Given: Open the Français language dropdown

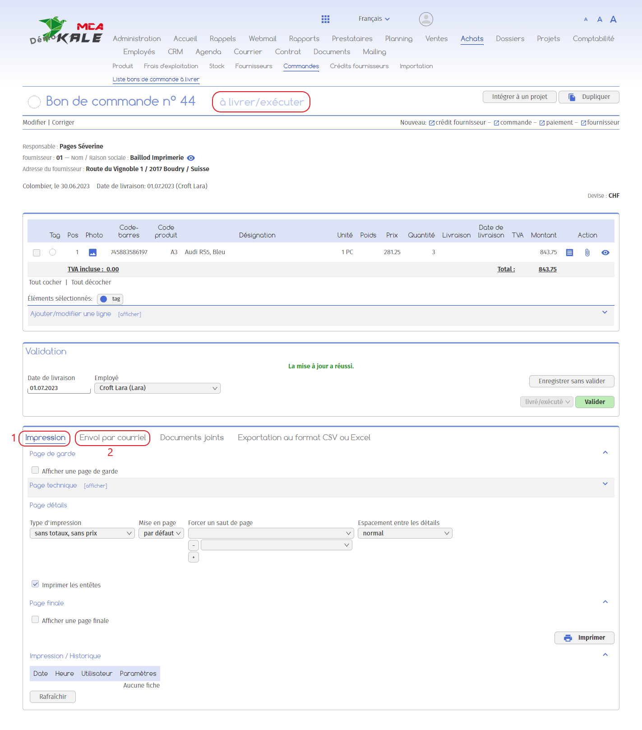Looking at the screenshot, I should point(374,19).
